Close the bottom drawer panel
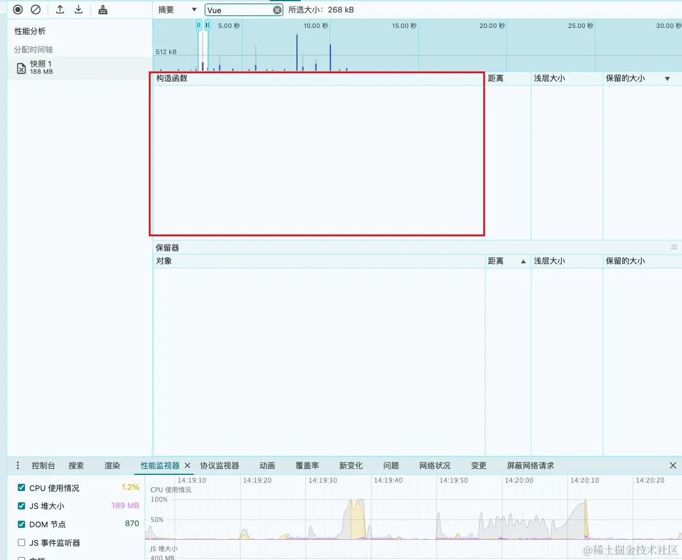The height and width of the screenshot is (560, 682). 673,465
